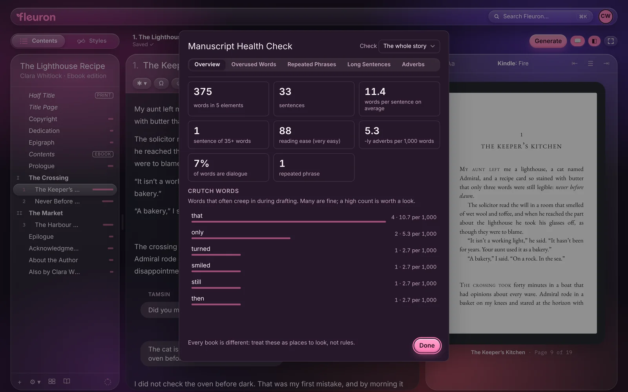
Task: Open the gear settings dropdown in the sidebar
Action: [35, 382]
